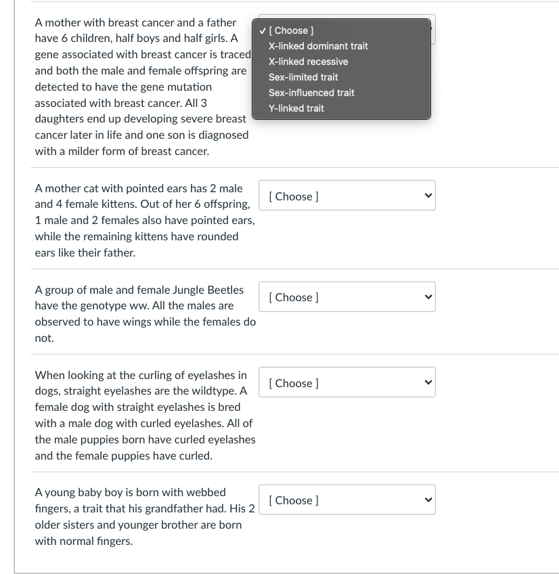Open the dropdown for the pointed-ears cat question

point(347,196)
